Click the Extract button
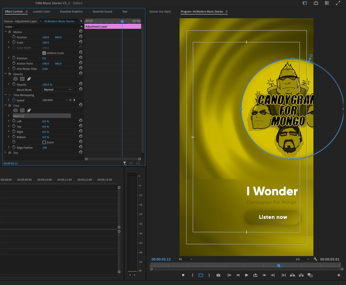The height and width of the screenshot is (285, 346). click(x=301, y=275)
